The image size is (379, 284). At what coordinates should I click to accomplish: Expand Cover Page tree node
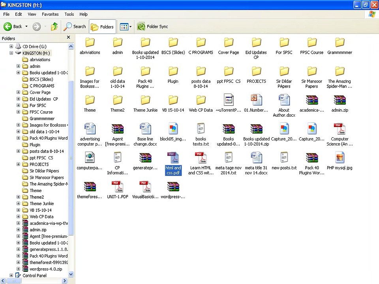click(x=18, y=92)
